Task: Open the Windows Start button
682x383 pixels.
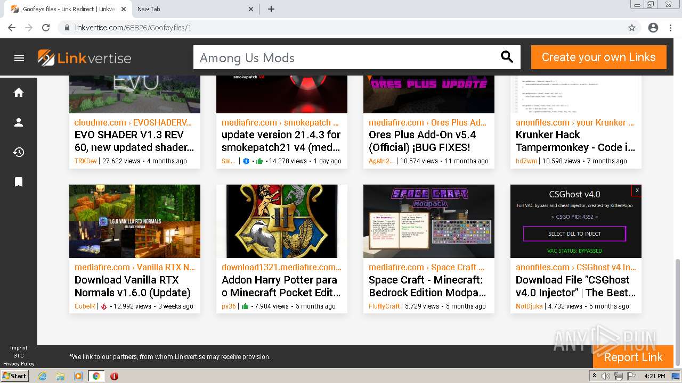Action: click(x=15, y=376)
